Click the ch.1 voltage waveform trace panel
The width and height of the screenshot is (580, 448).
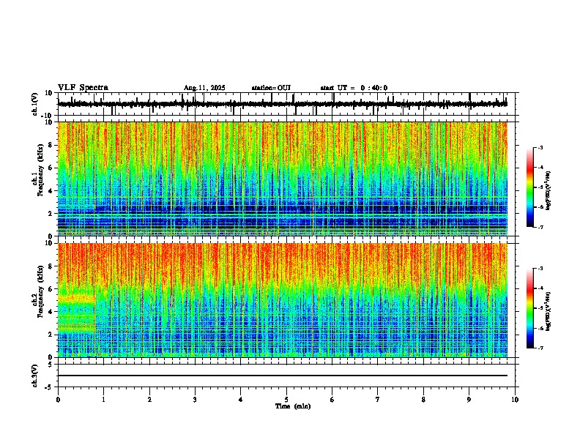(x=286, y=104)
